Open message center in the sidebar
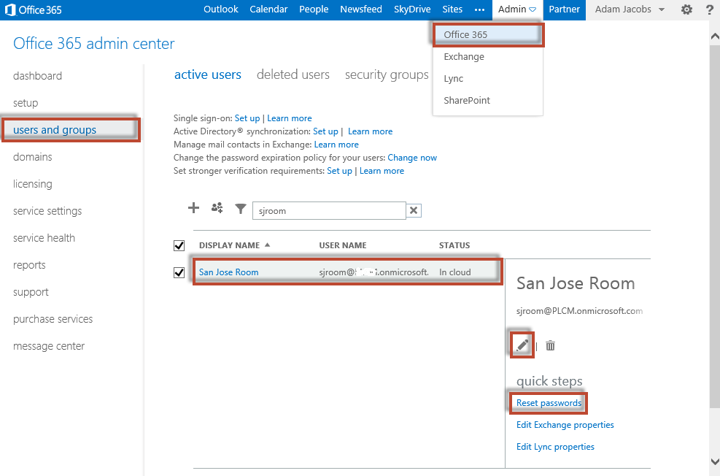The image size is (720, 476). (x=49, y=346)
